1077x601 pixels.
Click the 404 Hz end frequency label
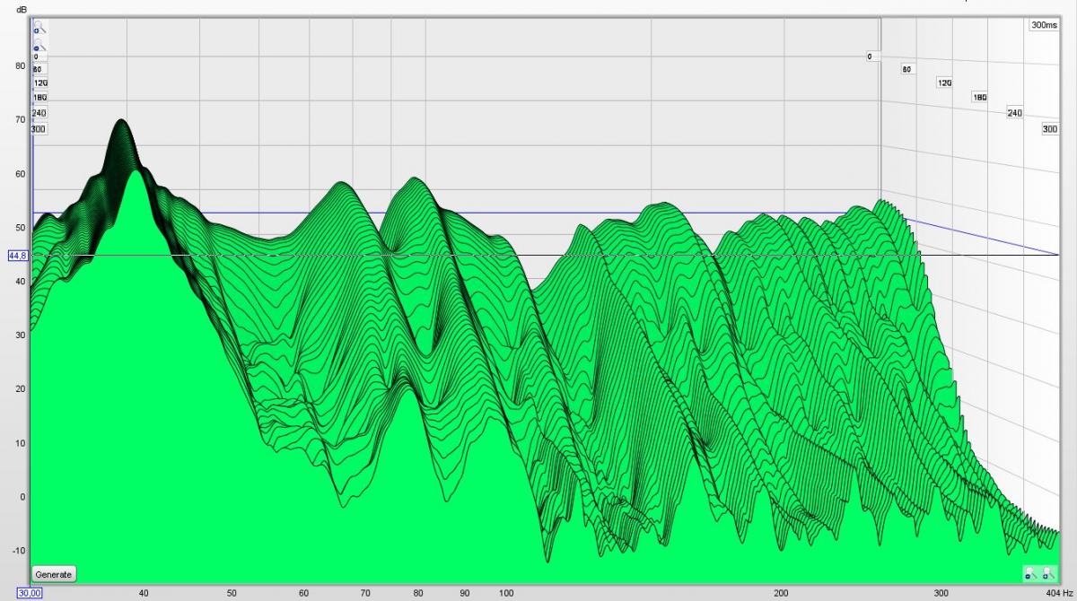pyautogui.click(x=1059, y=593)
